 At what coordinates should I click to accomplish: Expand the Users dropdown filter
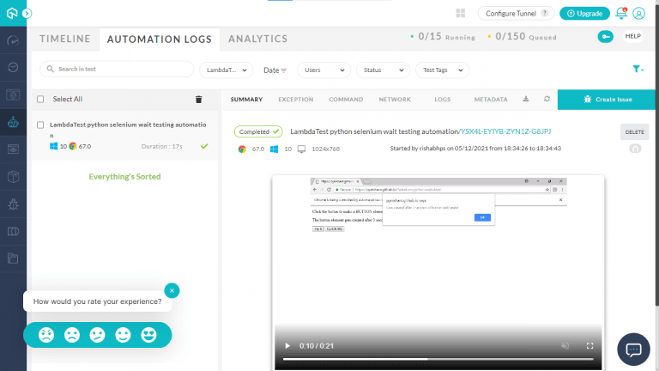[x=323, y=70]
